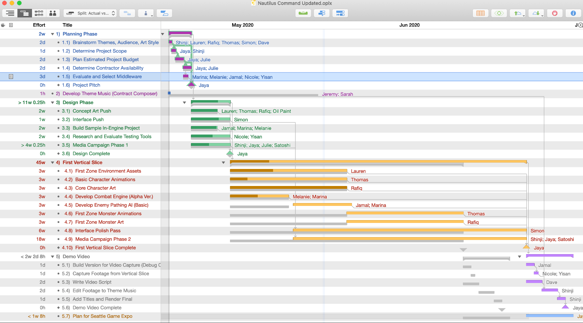The image size is (583, 323).
Task: Click the green baseline diamond icon
Action: pyautogui.click(x=499, y=13)
